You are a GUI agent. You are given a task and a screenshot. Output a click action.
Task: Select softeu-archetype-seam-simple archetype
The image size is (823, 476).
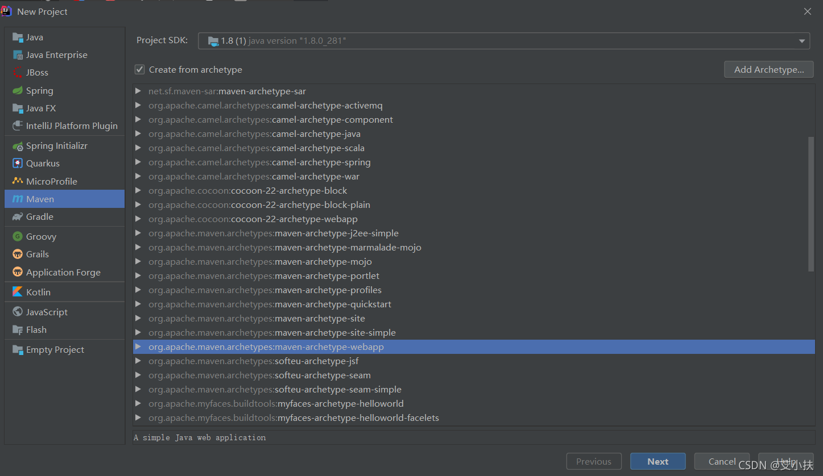pyautogui.click(x=474, y=389)
